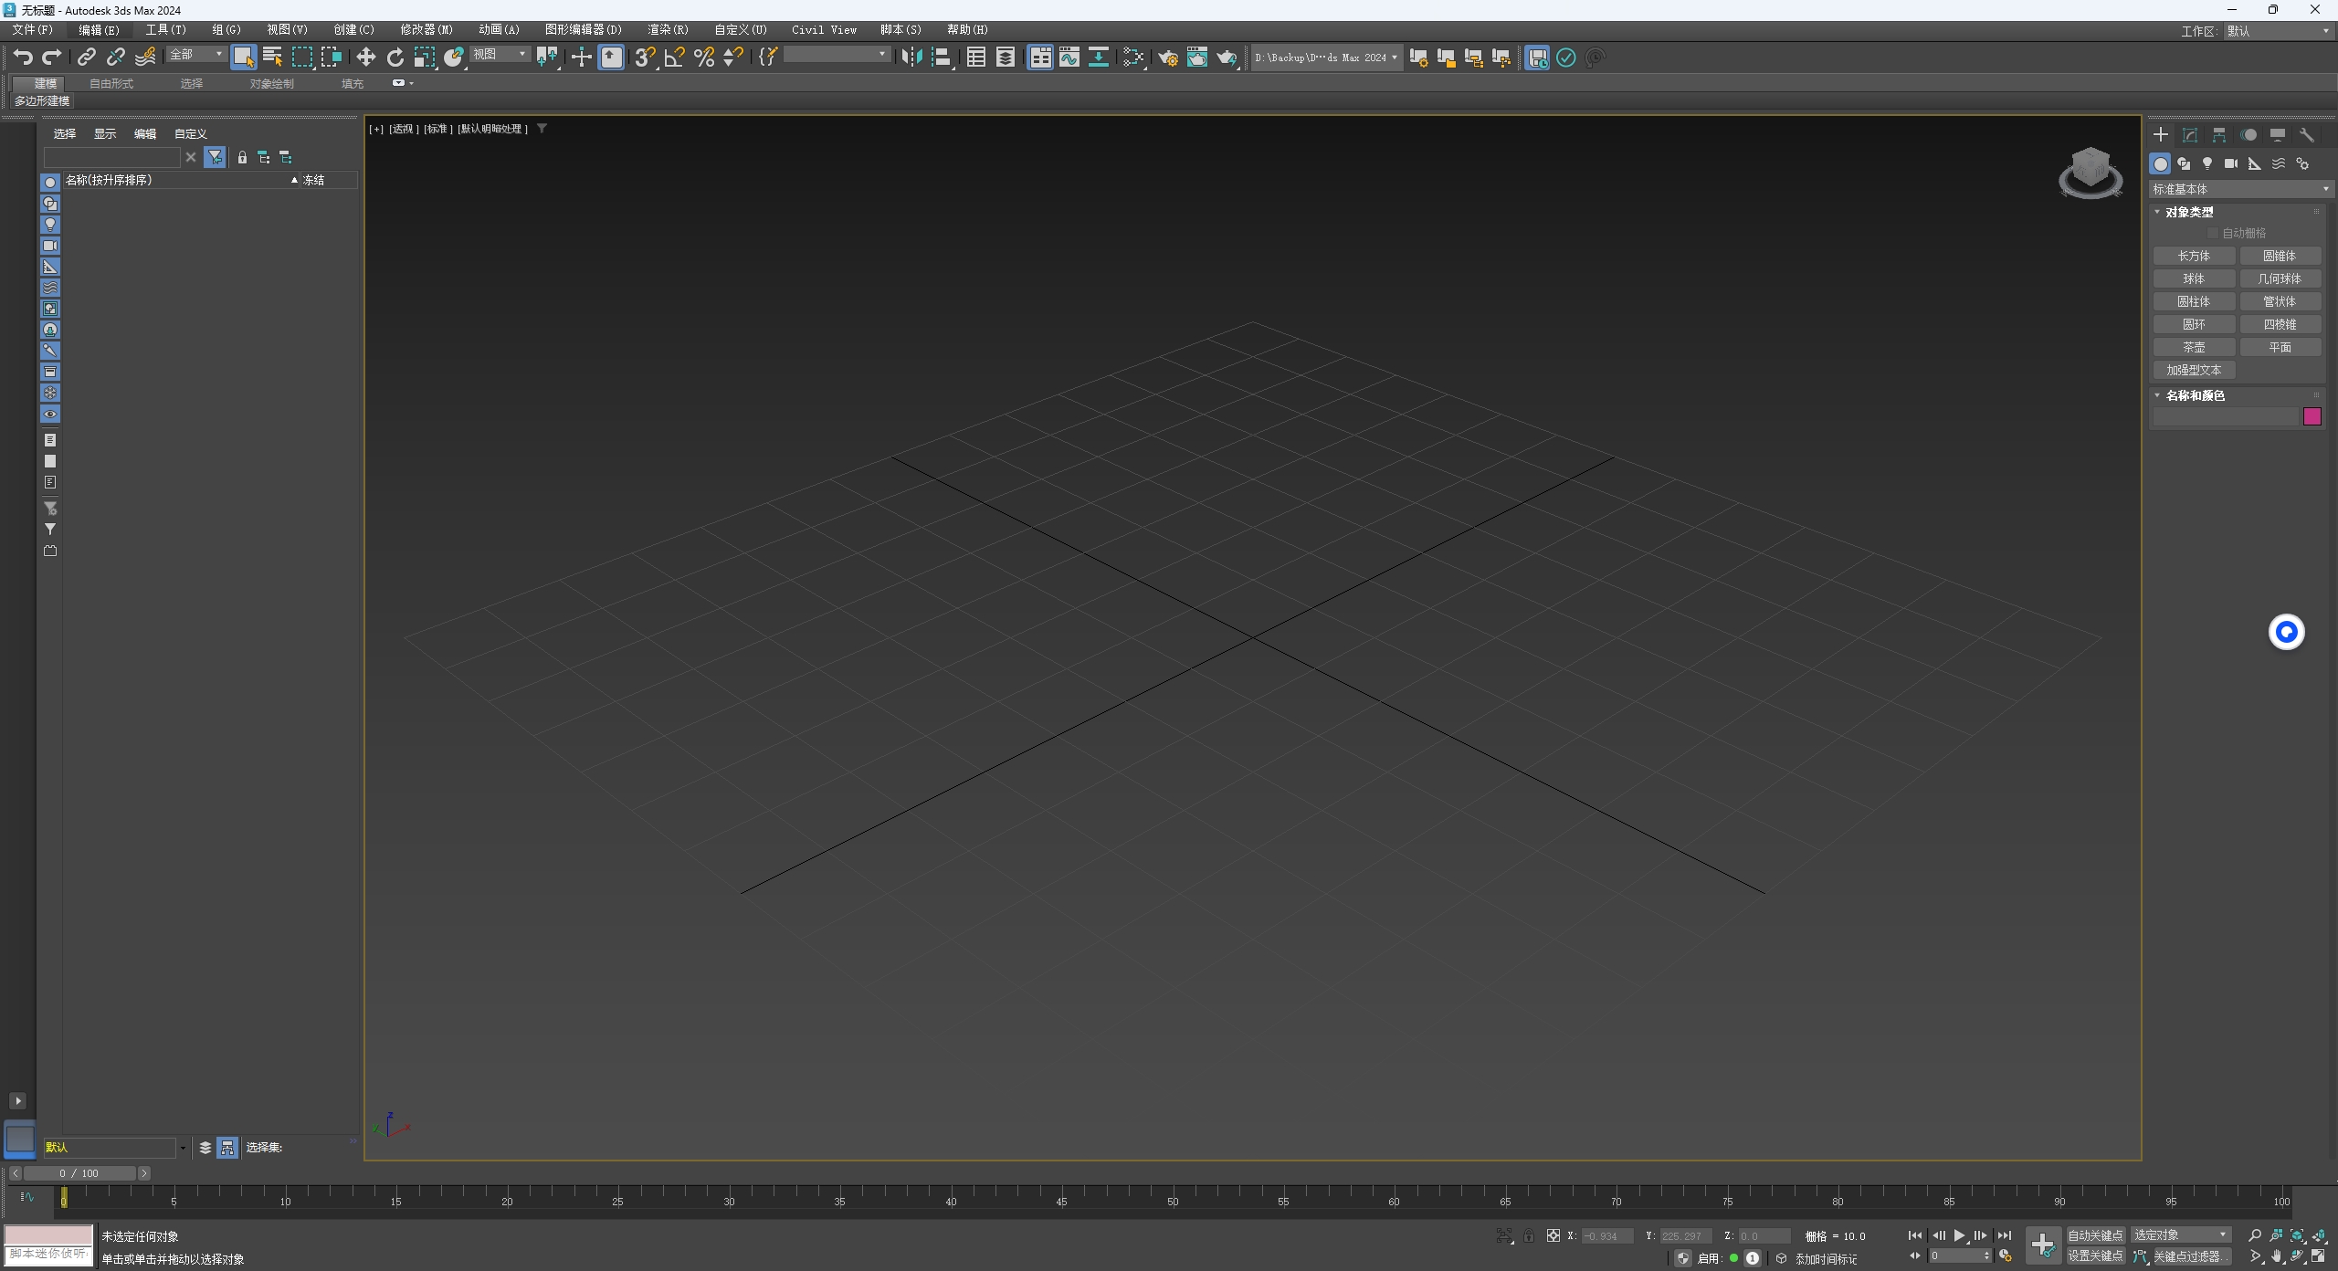
Task: Select the Move transform tool
Action: click(365, 58)
